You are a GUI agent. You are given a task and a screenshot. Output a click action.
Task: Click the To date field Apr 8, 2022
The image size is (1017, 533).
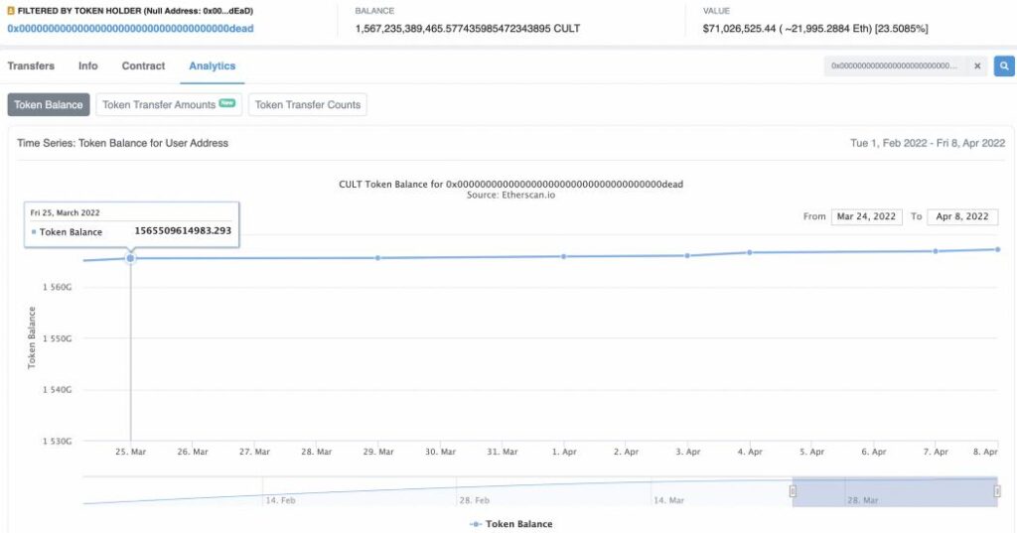coord(962,216)
